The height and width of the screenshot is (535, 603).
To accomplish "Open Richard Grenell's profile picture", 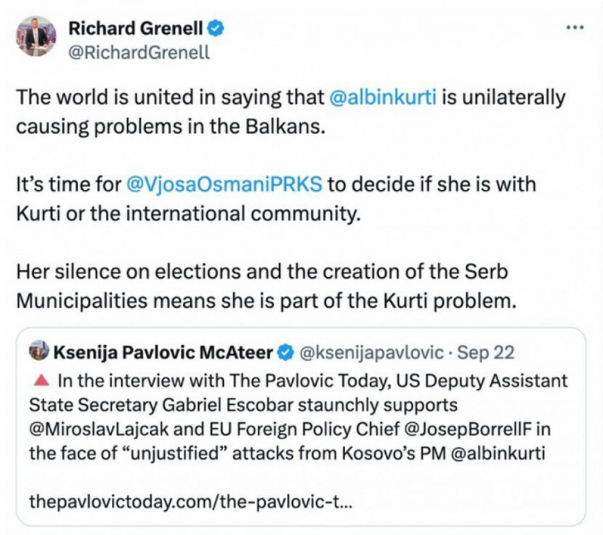I will (x=36, y=36).
